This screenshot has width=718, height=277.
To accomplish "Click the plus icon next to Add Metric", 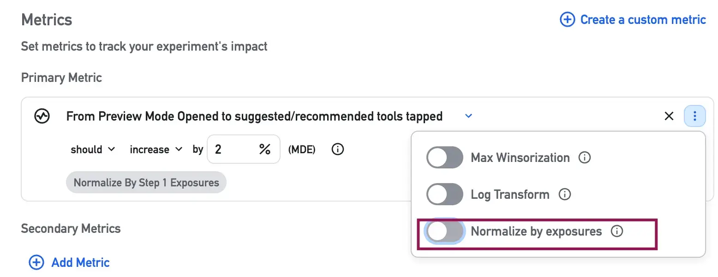I will [36, 262].
